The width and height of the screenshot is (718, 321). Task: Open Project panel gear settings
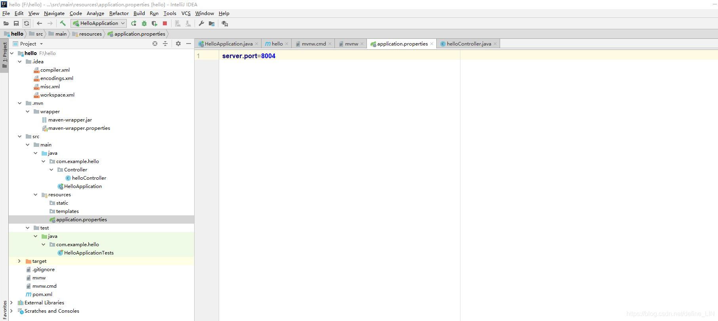pos(178,44)
